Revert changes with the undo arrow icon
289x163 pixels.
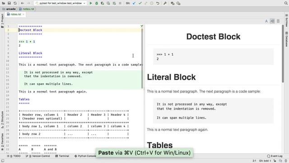pos(158,3)
